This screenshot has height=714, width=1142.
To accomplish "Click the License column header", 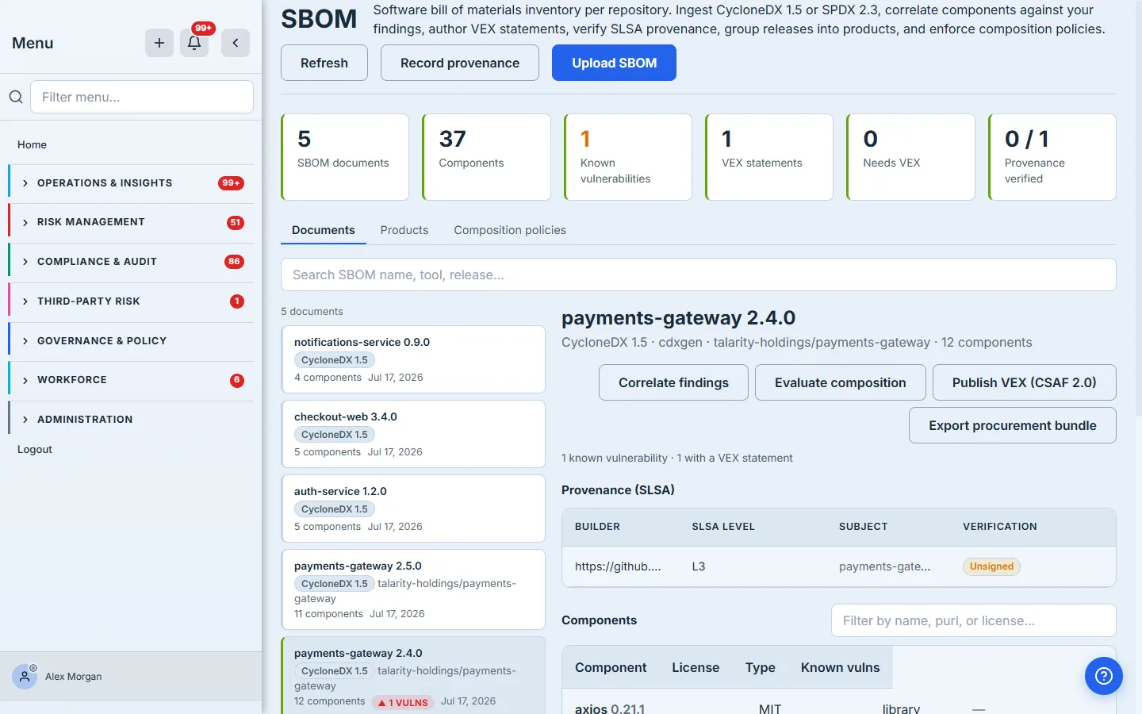I will click(696, 668).
